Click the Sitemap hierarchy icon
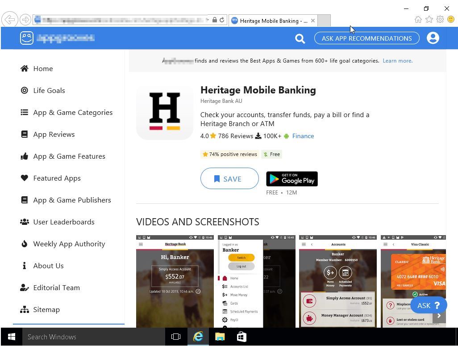 point(25,309)
